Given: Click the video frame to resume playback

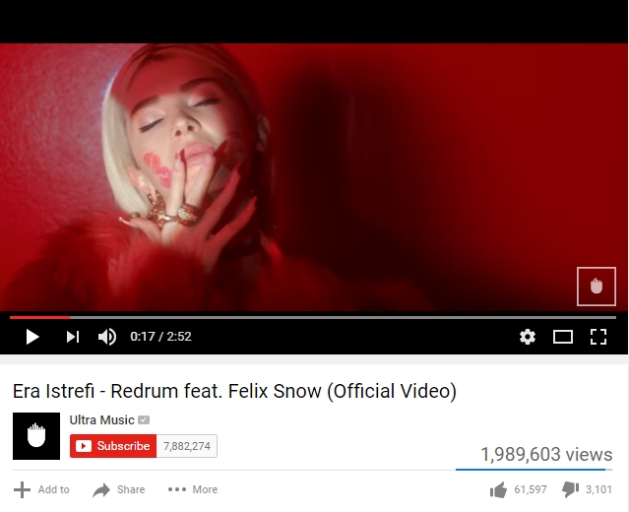Looking at the screenshot, I should coord(314,176).
